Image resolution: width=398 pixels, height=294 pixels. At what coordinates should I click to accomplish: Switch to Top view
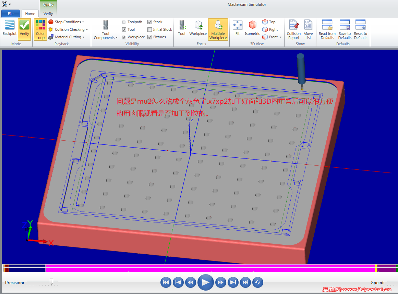coord(269,22)
